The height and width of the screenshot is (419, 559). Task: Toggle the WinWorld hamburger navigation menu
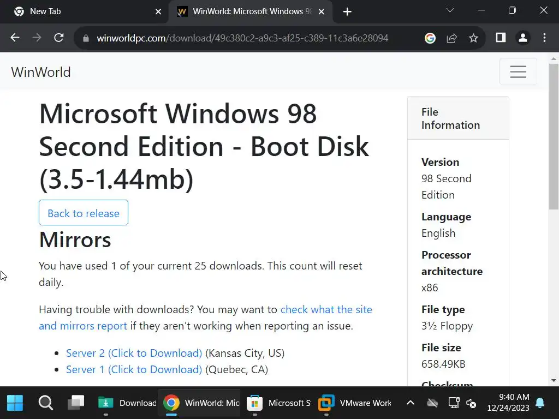518,71
